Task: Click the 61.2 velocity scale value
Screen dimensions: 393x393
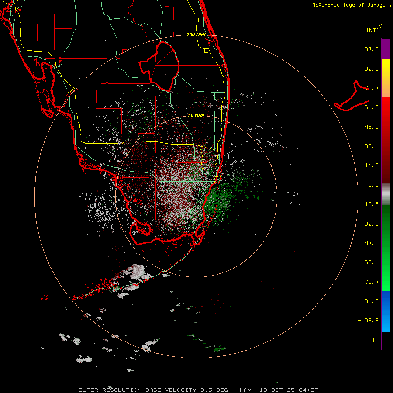Action: pyautogui.click(x=372, y=107)
